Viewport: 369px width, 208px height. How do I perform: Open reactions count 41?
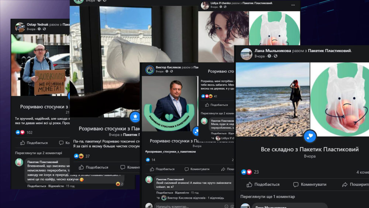pyautogui.click(x=215, y=96)
